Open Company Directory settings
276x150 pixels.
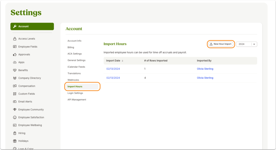click(30, 78)
